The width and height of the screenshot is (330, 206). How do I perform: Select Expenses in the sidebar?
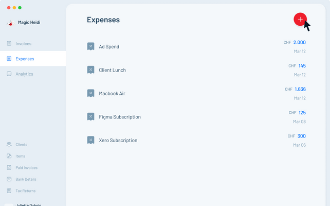coord(25,59)
